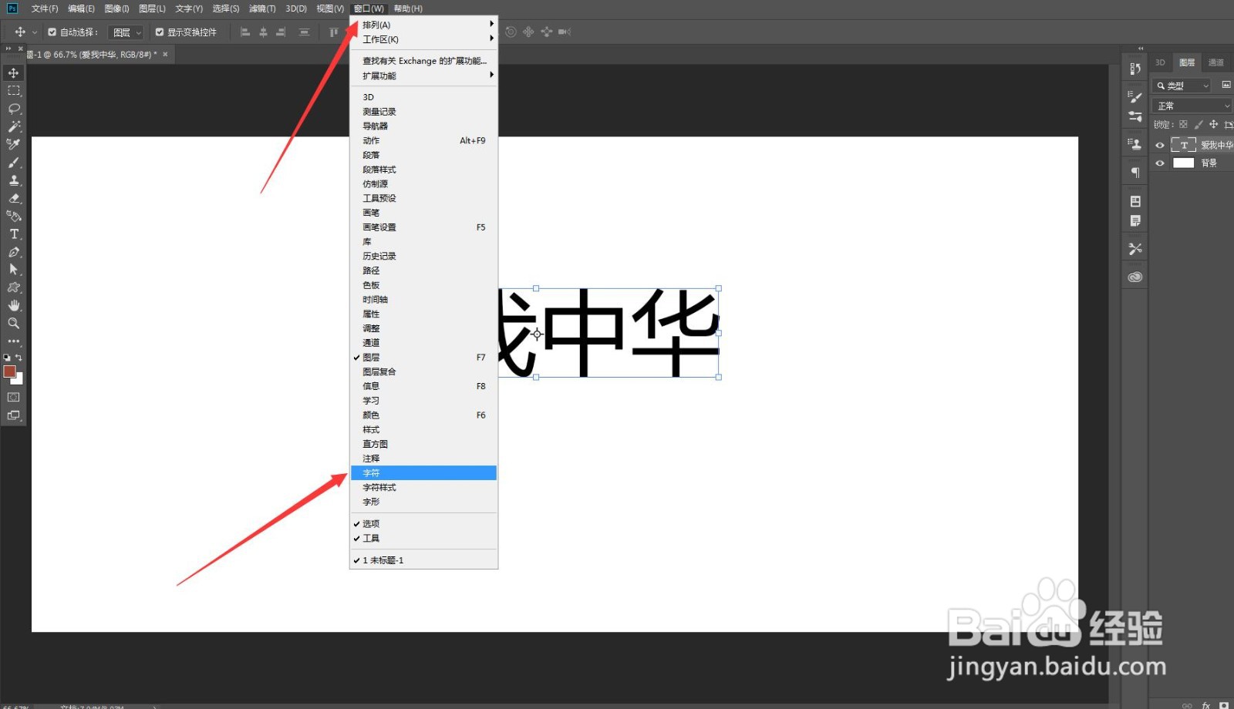Toggle the checked 选项 menu entry
1234x709 pixels.
[x=423, y=524]
